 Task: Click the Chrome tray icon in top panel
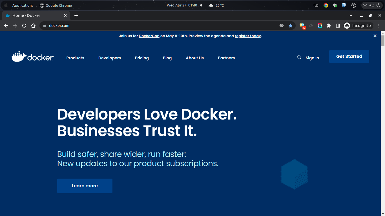pyautogui.click(x=326, y=5)
